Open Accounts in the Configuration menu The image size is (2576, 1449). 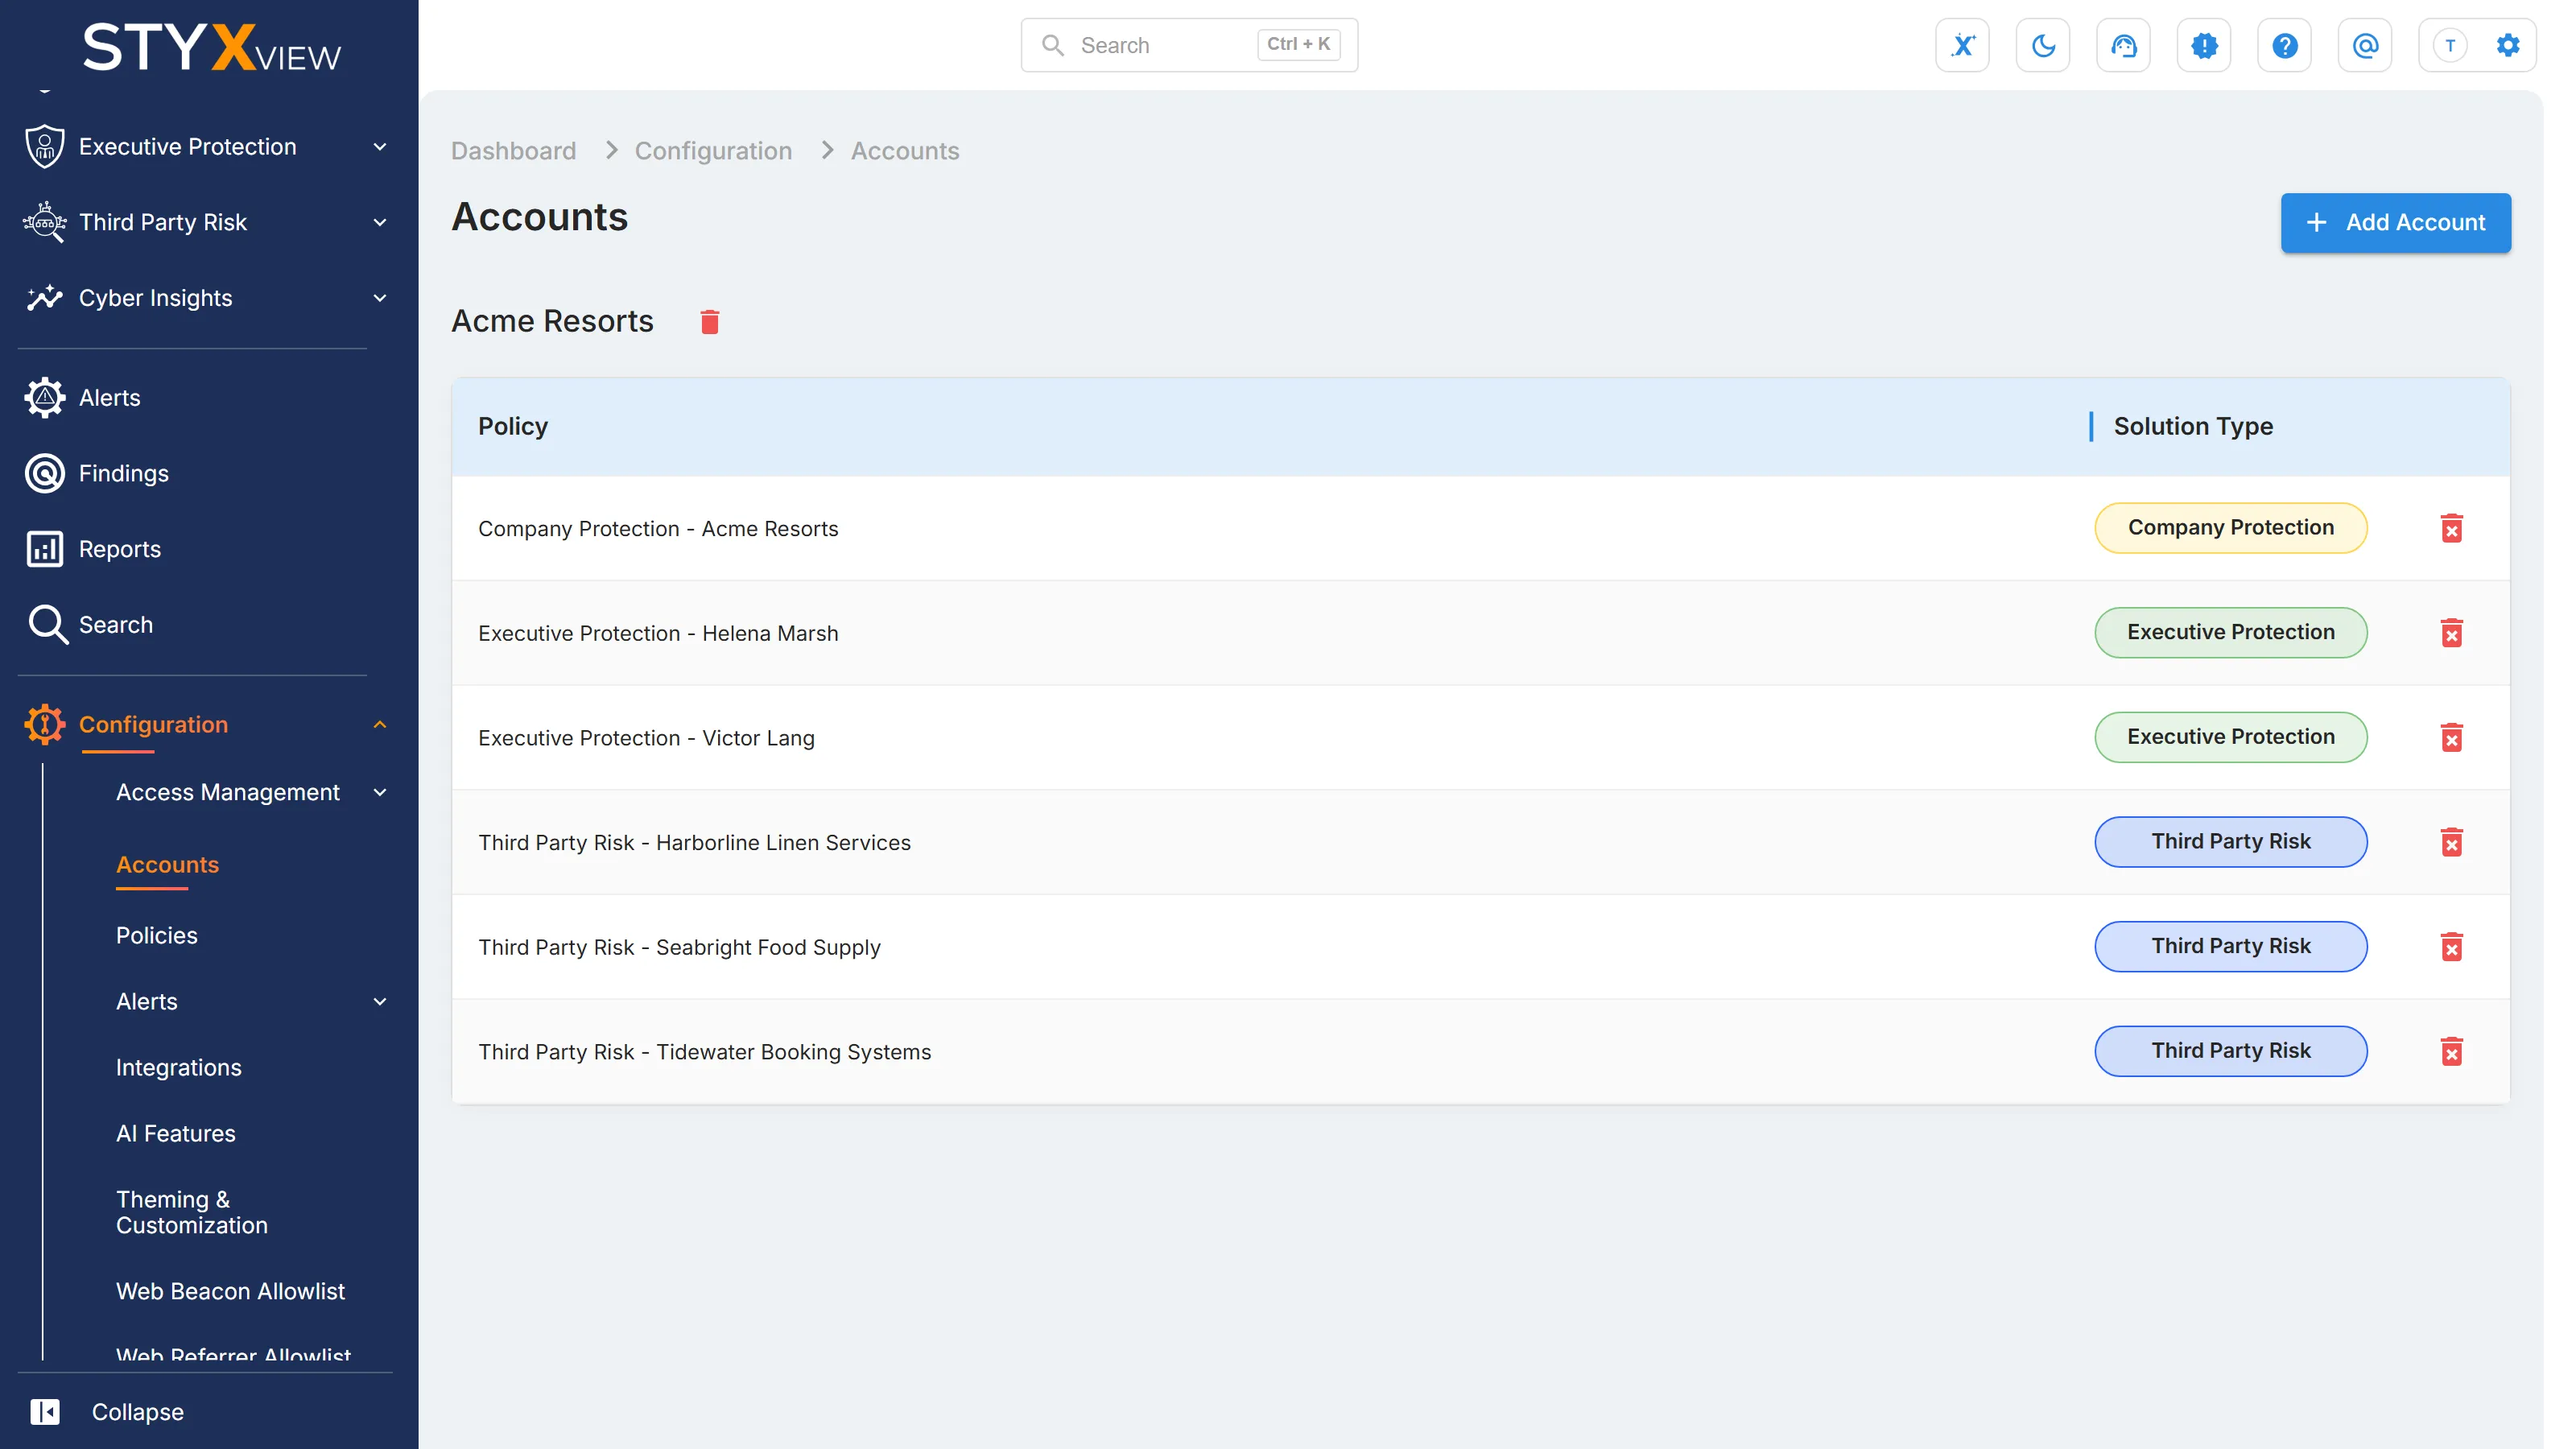tap(167, 865)
